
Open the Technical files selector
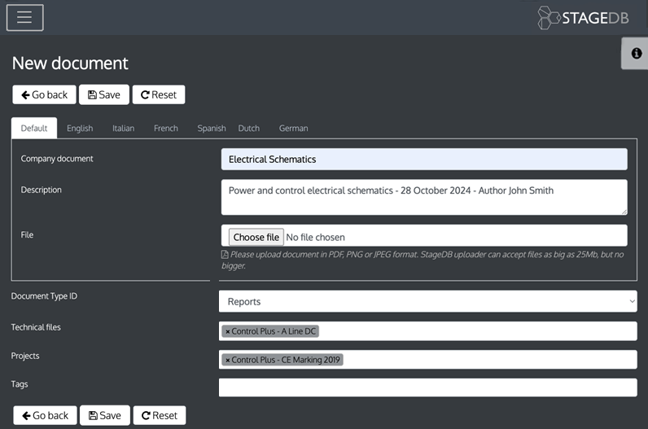coord(480,331)
